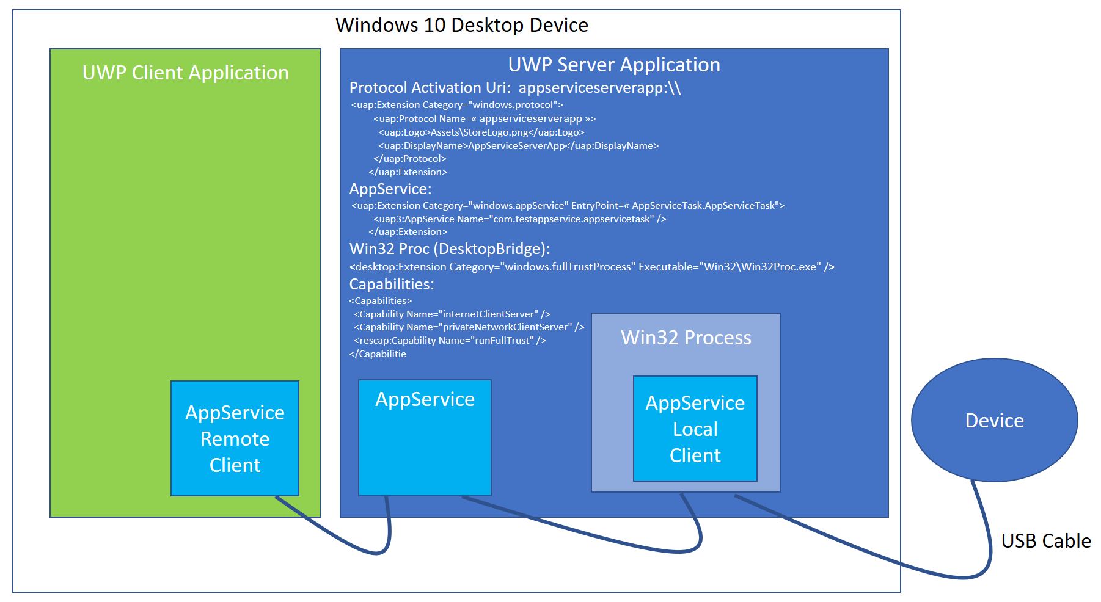Select the uap:Protocol Name appserviceserverapp line
Screen dimensions: 1101x602
point(485,118)
